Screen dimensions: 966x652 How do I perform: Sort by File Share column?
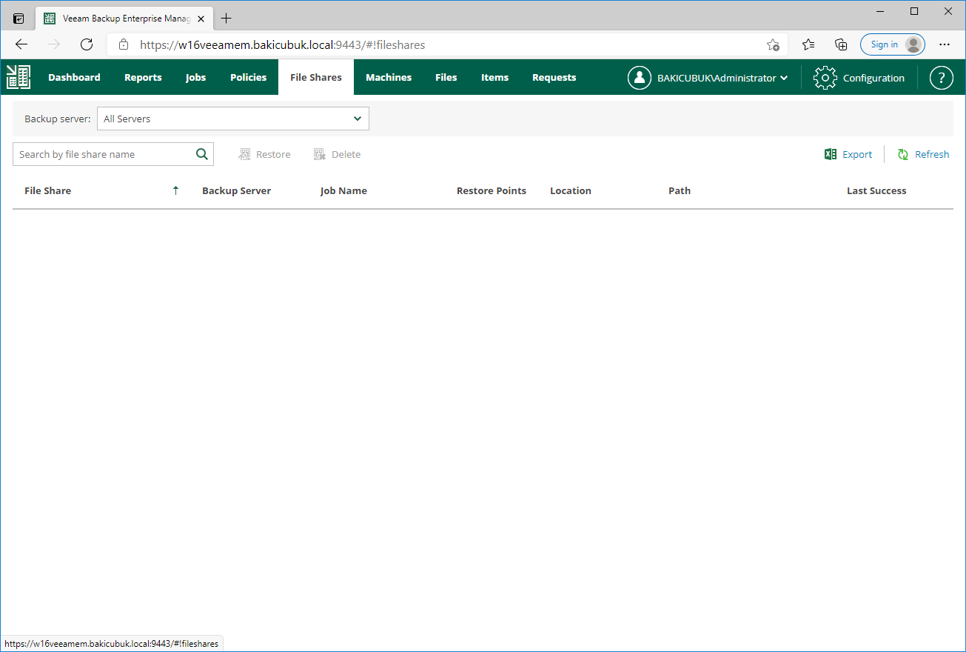pyautogui.click(x=47, y=190)
